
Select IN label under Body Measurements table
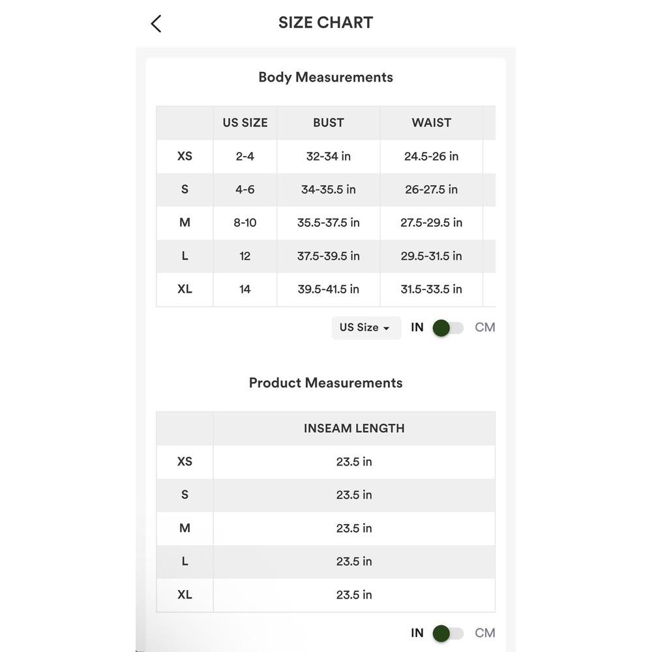pyautogui.click(x=417, y=327)
